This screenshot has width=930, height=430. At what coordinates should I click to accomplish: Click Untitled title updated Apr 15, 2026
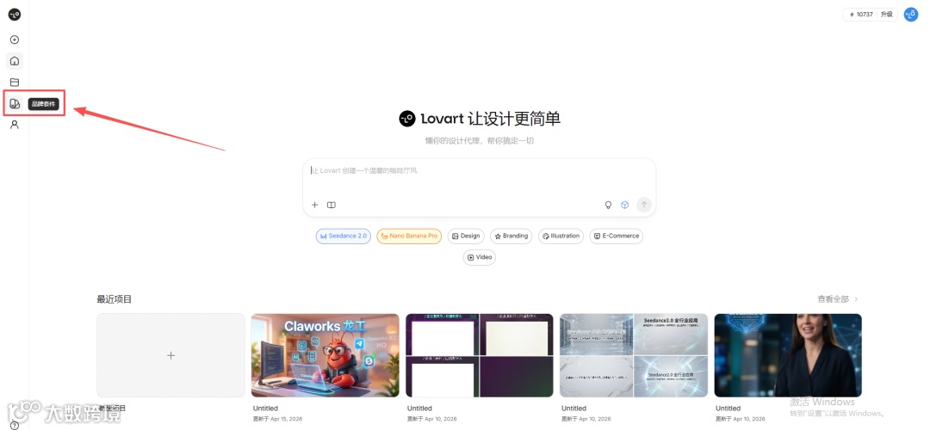265,408
